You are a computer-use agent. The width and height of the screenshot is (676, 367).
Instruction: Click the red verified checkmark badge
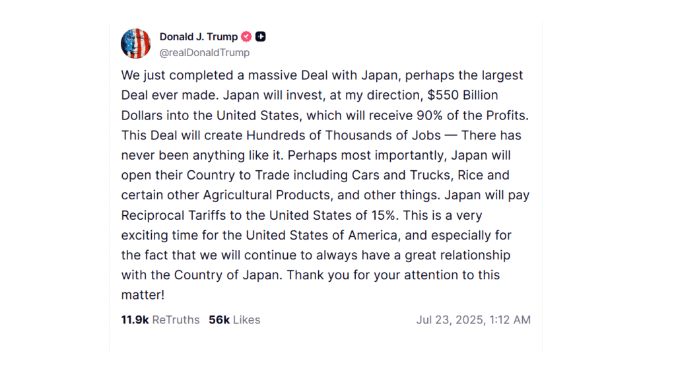point(246,37)
